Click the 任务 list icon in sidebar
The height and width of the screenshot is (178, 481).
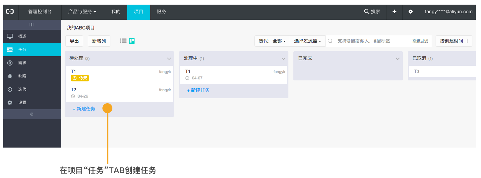pyautogui.click(x=10, y=50)
